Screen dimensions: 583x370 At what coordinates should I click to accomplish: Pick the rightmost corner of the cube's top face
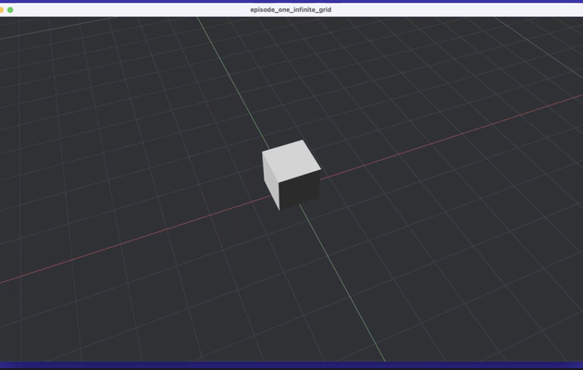[x=320, y=170]
